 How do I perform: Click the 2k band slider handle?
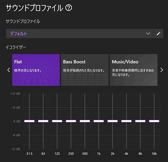[113, 121]
